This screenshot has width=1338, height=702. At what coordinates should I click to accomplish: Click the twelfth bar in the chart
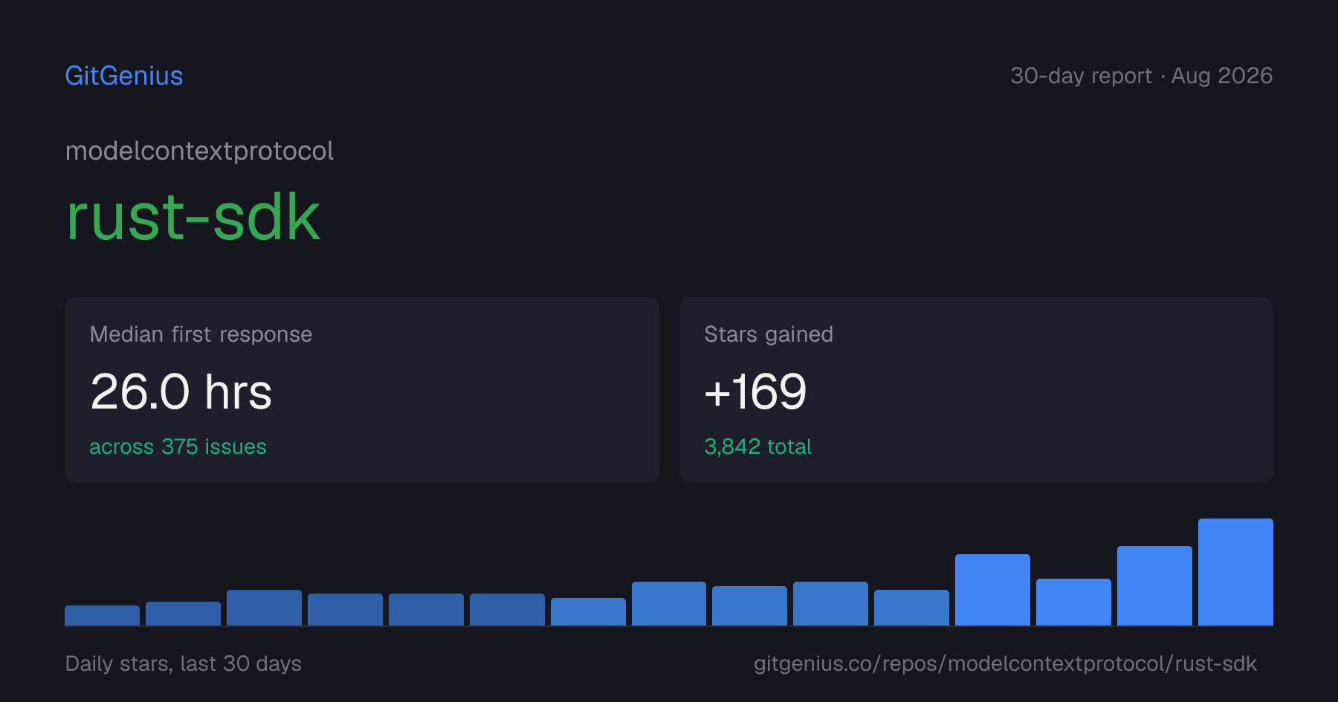pyautogui.click(x=992, y=590)
